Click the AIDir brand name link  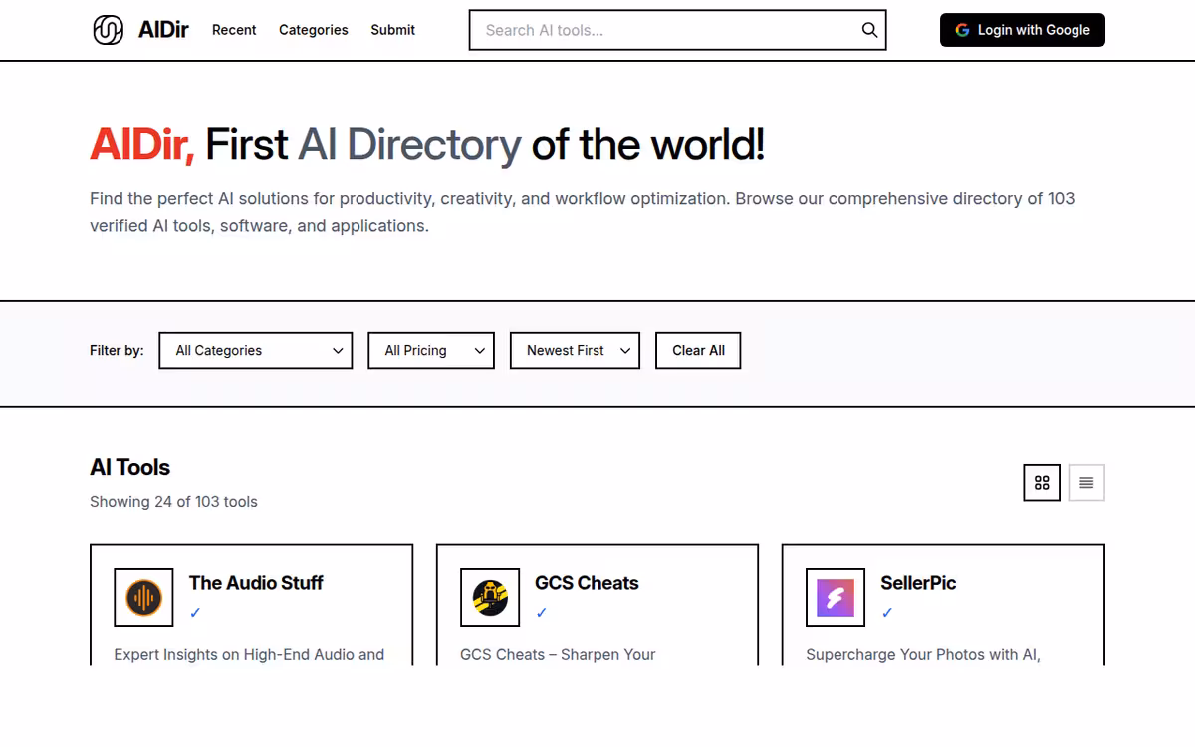pyautogui.click(x=163, y=30)
